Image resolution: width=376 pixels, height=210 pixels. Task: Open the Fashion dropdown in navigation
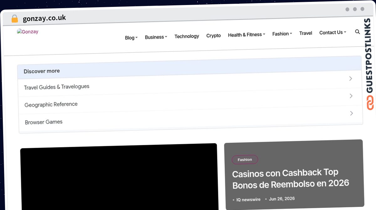point(282,34)
